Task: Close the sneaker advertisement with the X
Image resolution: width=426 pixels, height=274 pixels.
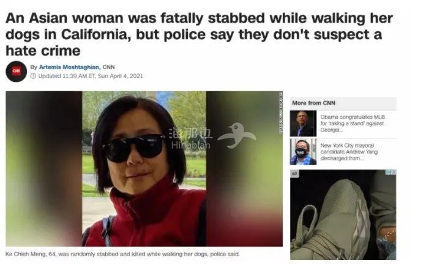Action: coord(394,172)
